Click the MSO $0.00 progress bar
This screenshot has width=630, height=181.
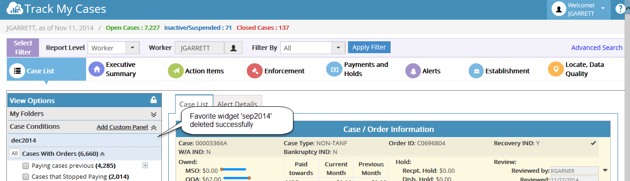click(x=233, y=170)
